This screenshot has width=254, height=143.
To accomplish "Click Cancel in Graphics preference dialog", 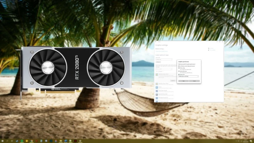I will click(194, 81).
